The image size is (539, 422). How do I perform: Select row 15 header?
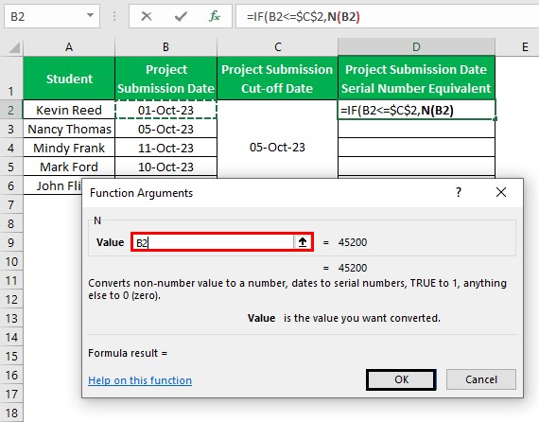click(x=11, y=356)
